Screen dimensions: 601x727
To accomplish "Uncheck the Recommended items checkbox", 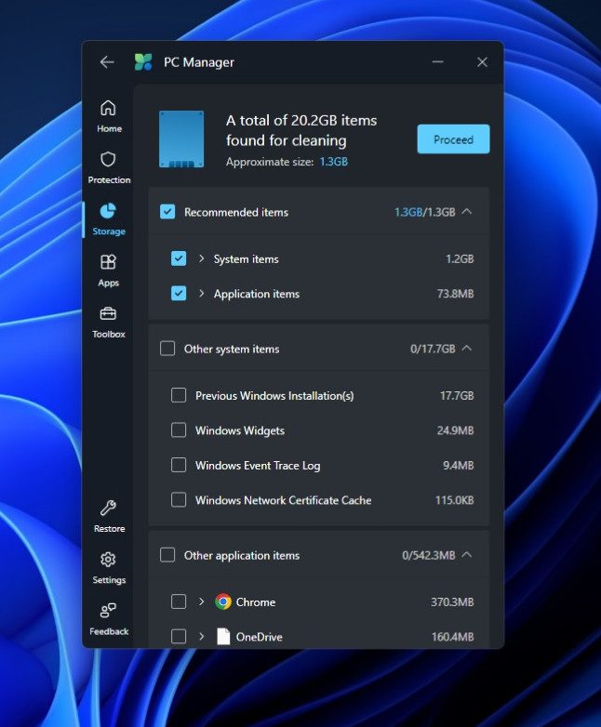I will pos(167,212).
